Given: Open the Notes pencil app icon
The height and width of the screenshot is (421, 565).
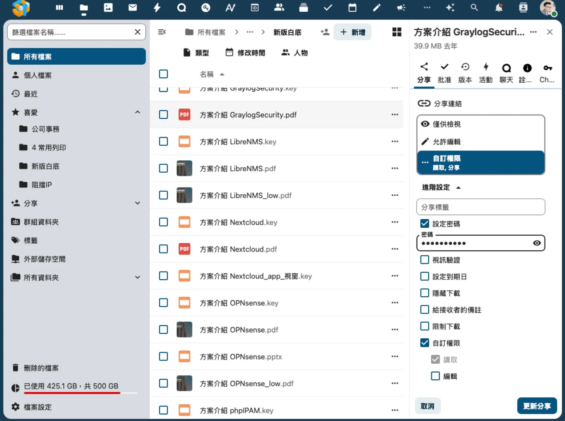Looking at the screenshot, I should click(377, 7).
